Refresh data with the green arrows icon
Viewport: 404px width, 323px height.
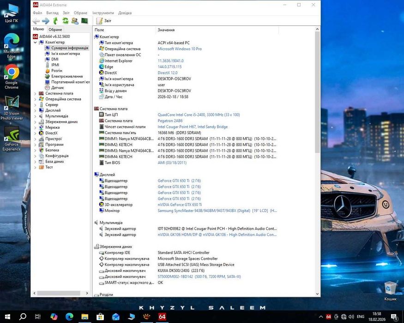65,21
